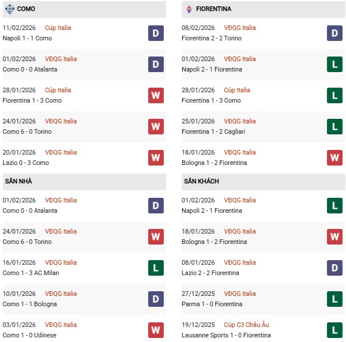The width and height of the screenshot is (346, 342).
Task: Click the W badge for Como 1 - 0 Udinese
Action: pos(156,330)
